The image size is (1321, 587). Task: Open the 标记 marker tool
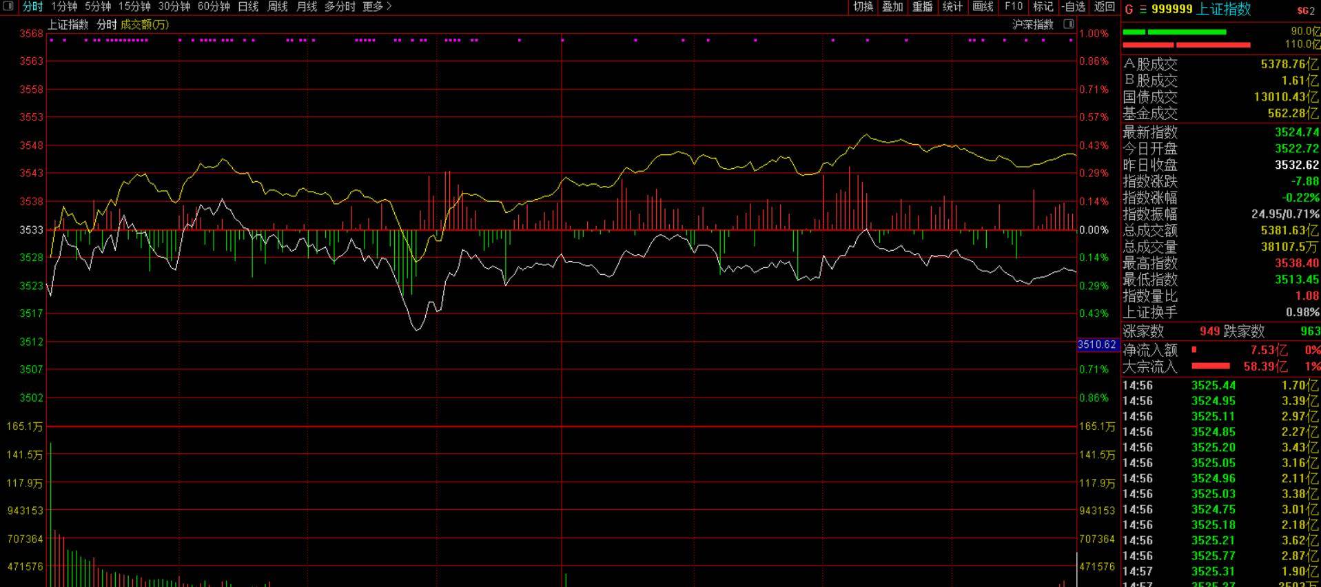[x=1043, y=6]
